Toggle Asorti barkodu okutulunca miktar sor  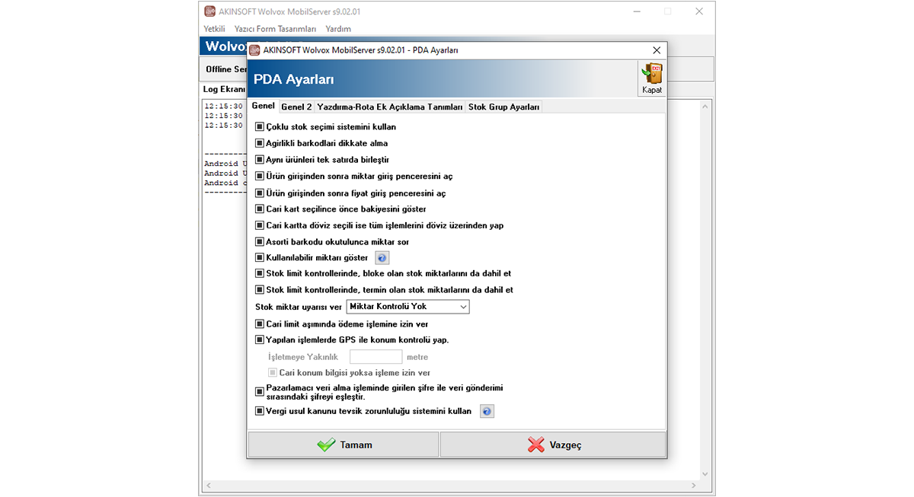point(260,242)
